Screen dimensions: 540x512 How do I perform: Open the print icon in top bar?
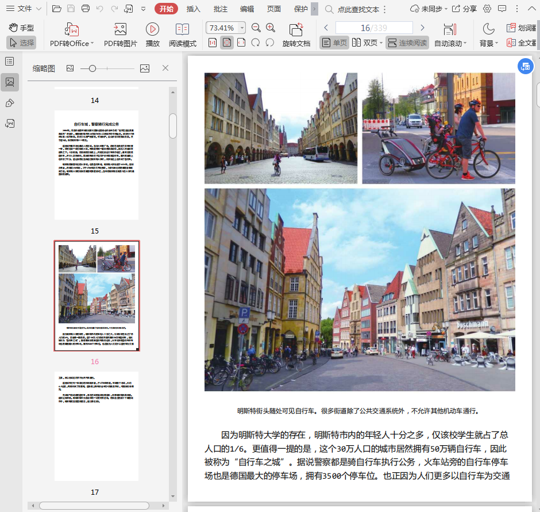coord(86,9)
